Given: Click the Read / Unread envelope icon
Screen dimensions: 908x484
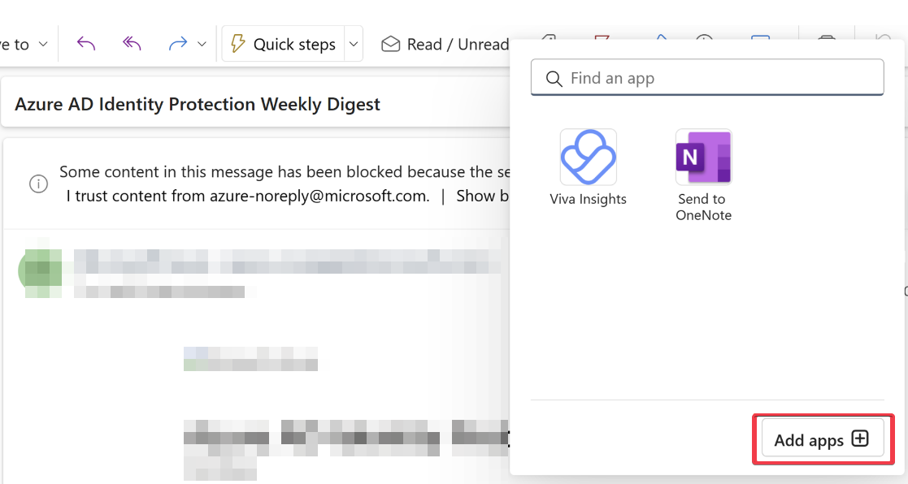Looking at the screenshot, I should pyautogui.click(x=391, y=44).
